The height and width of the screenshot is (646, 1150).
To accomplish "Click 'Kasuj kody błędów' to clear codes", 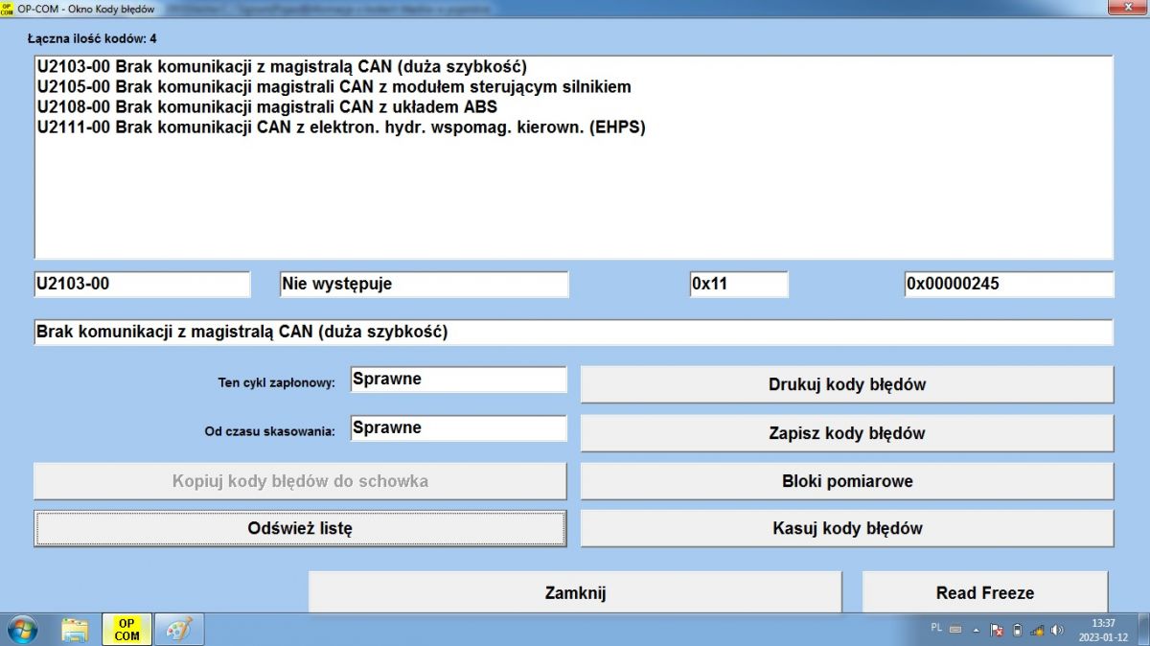I will point(847,528).
